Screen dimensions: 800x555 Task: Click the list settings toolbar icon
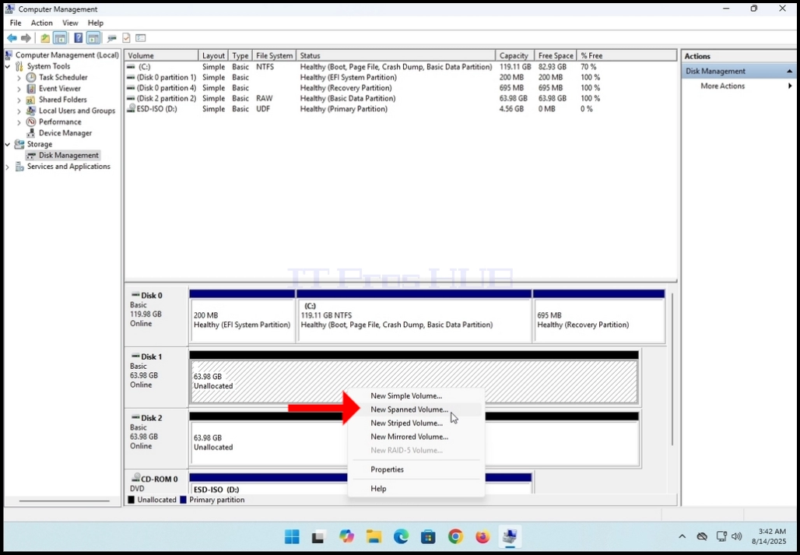(141, 38)
